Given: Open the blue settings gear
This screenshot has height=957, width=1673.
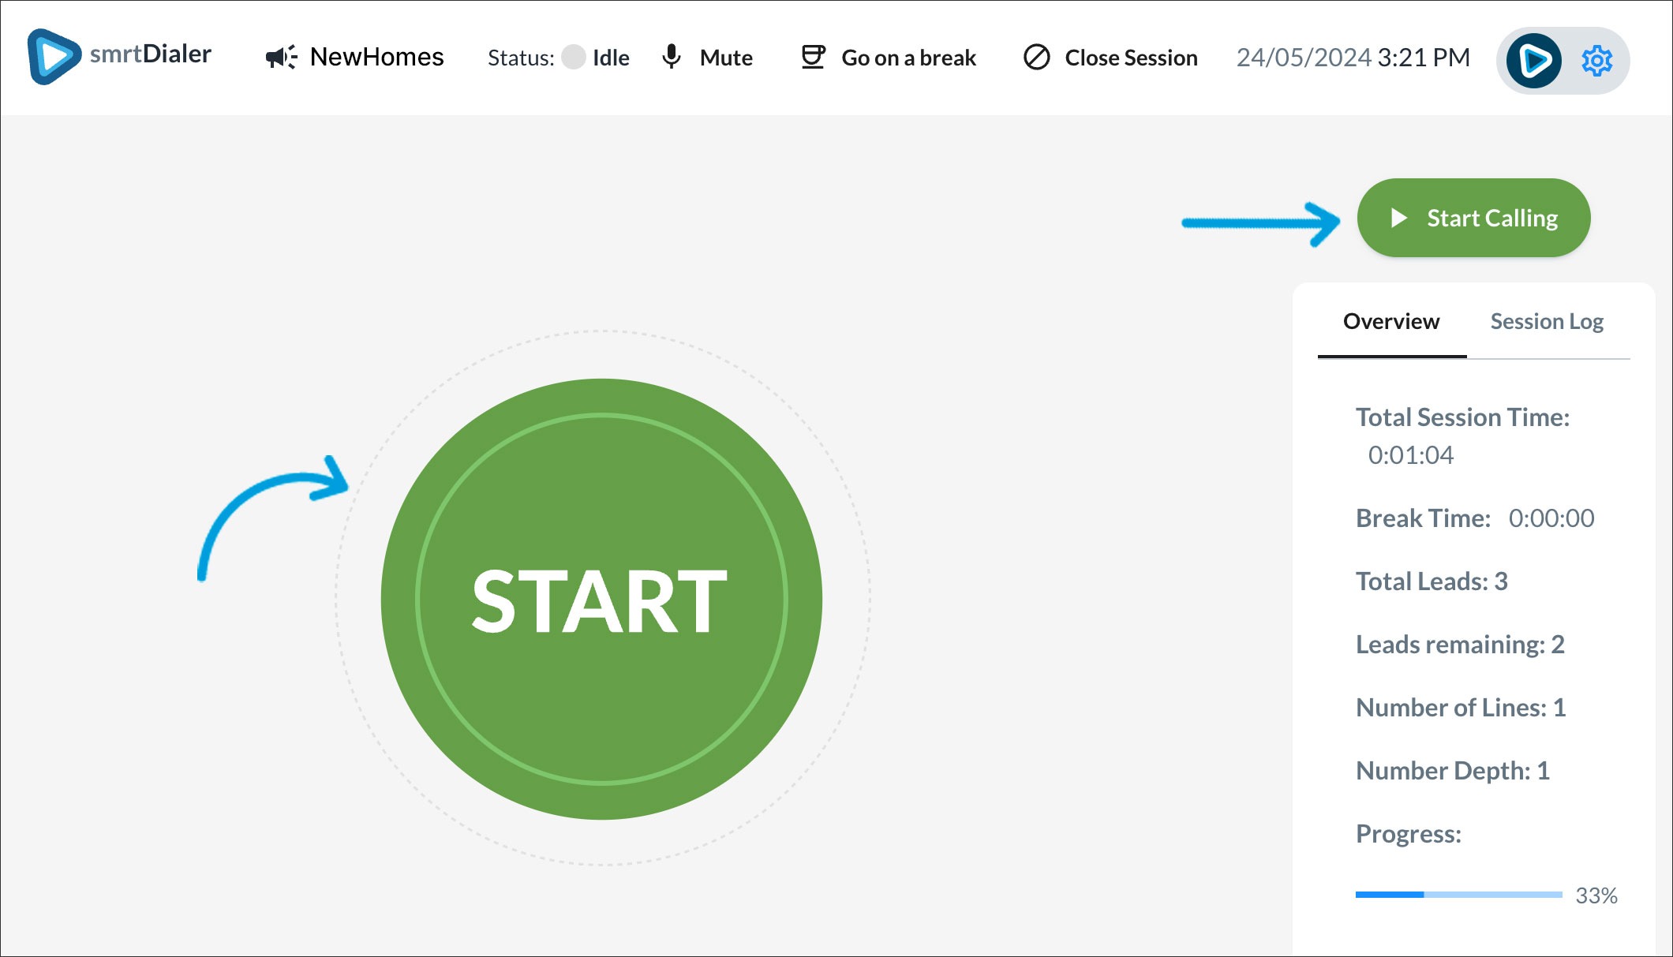Looking at the screenshot, I should 1596,61.
